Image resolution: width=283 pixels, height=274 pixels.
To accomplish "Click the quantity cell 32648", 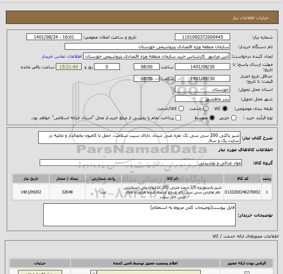I will click(x=67, y=192).
